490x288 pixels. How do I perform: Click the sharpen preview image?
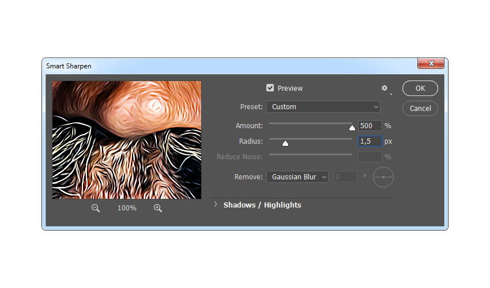coord(127,140)
